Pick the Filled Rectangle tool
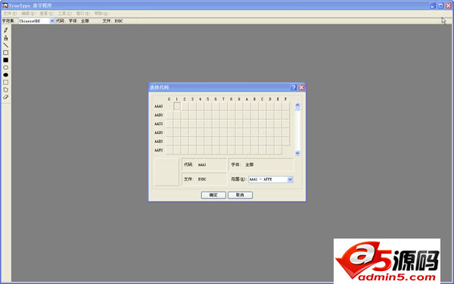 pyautogui.click(x=6, y=60)
